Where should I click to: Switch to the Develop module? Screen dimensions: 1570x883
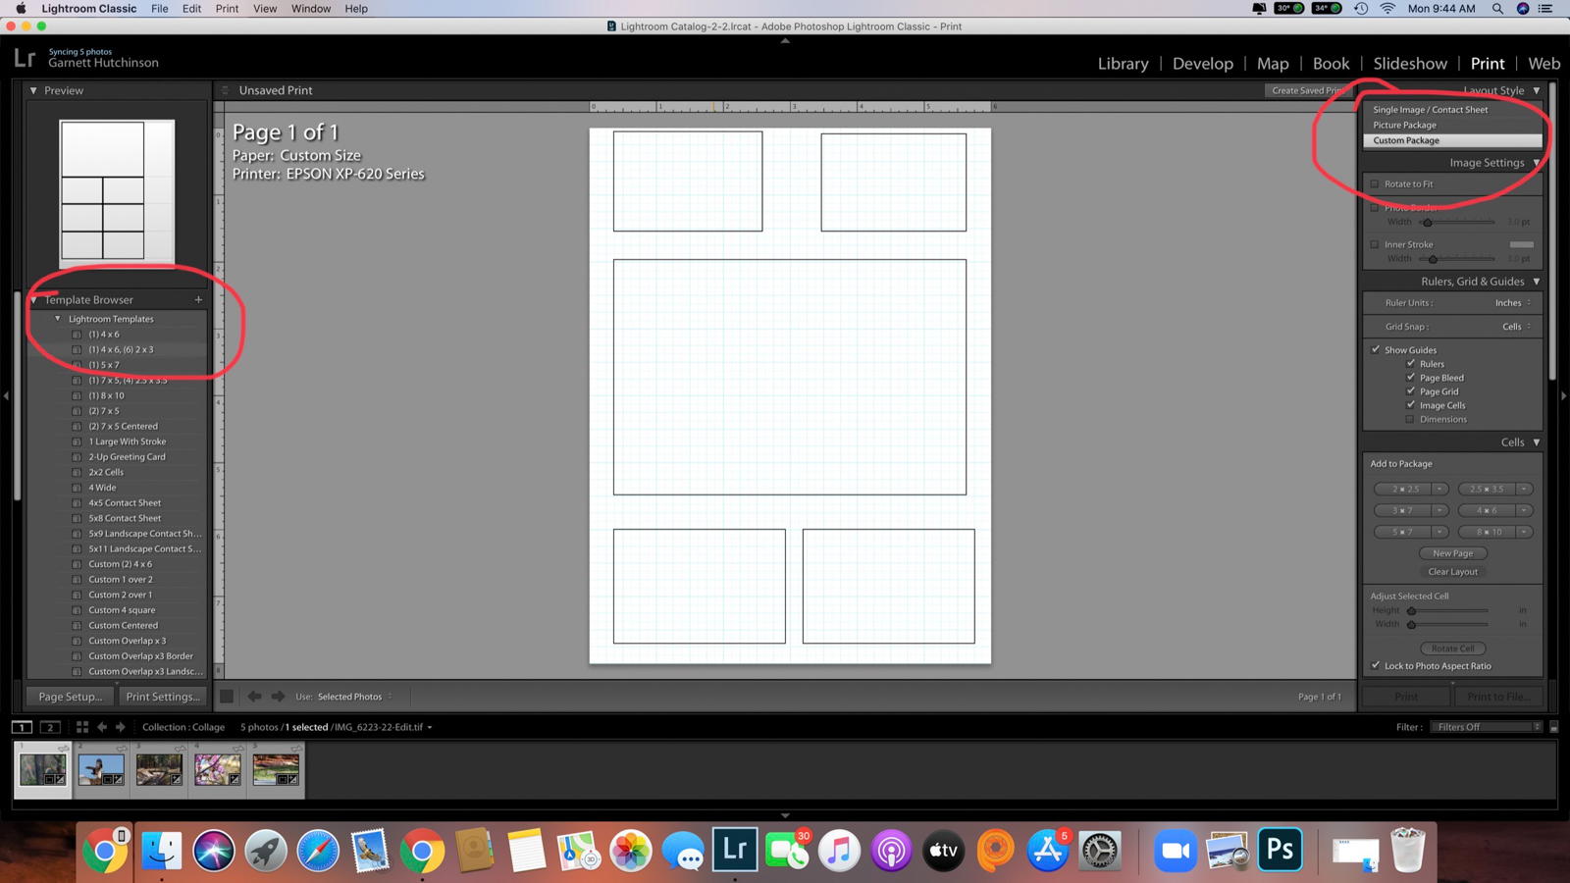tap(1203, 63)
